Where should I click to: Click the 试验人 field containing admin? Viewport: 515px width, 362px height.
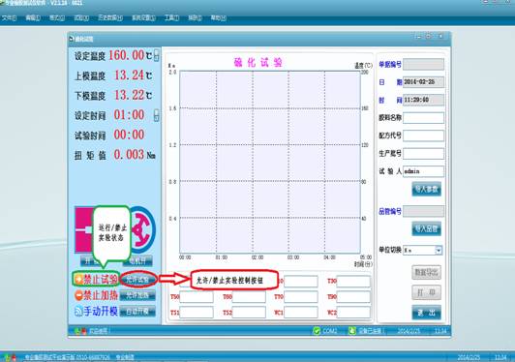point(423,171)
